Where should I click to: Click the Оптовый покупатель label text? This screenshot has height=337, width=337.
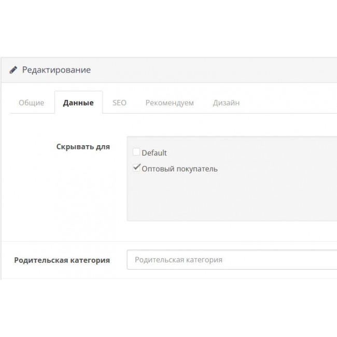click(x=179, y=169)
